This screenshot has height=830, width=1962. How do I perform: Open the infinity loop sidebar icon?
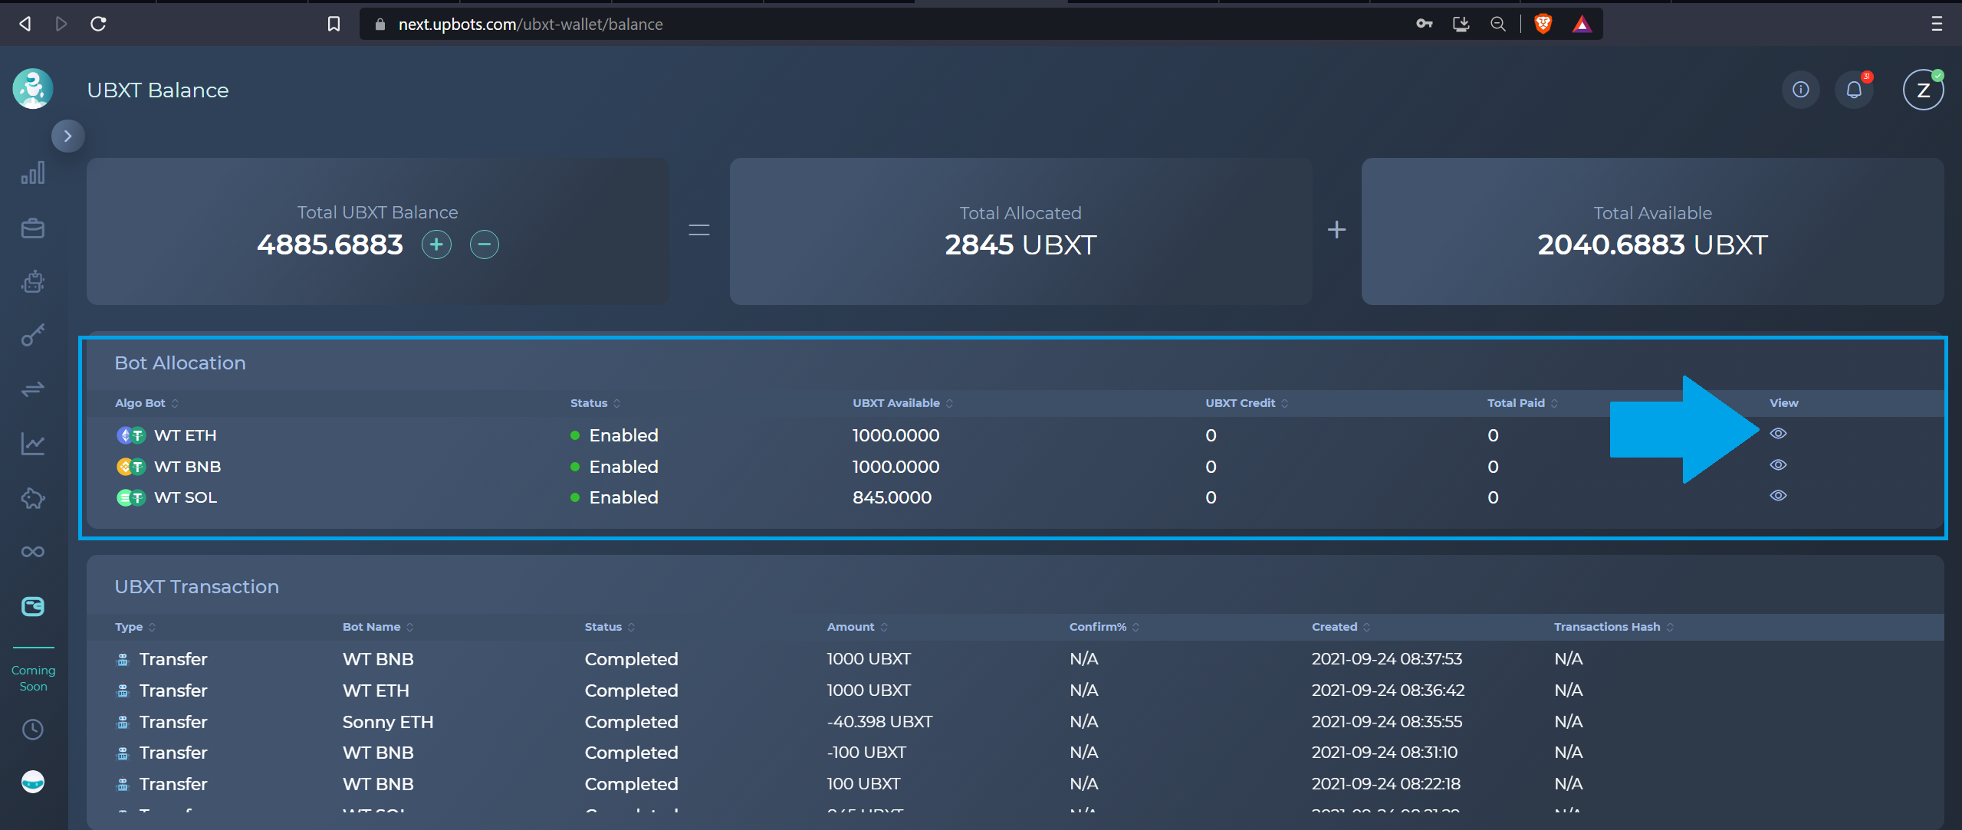tap(33, 552)
